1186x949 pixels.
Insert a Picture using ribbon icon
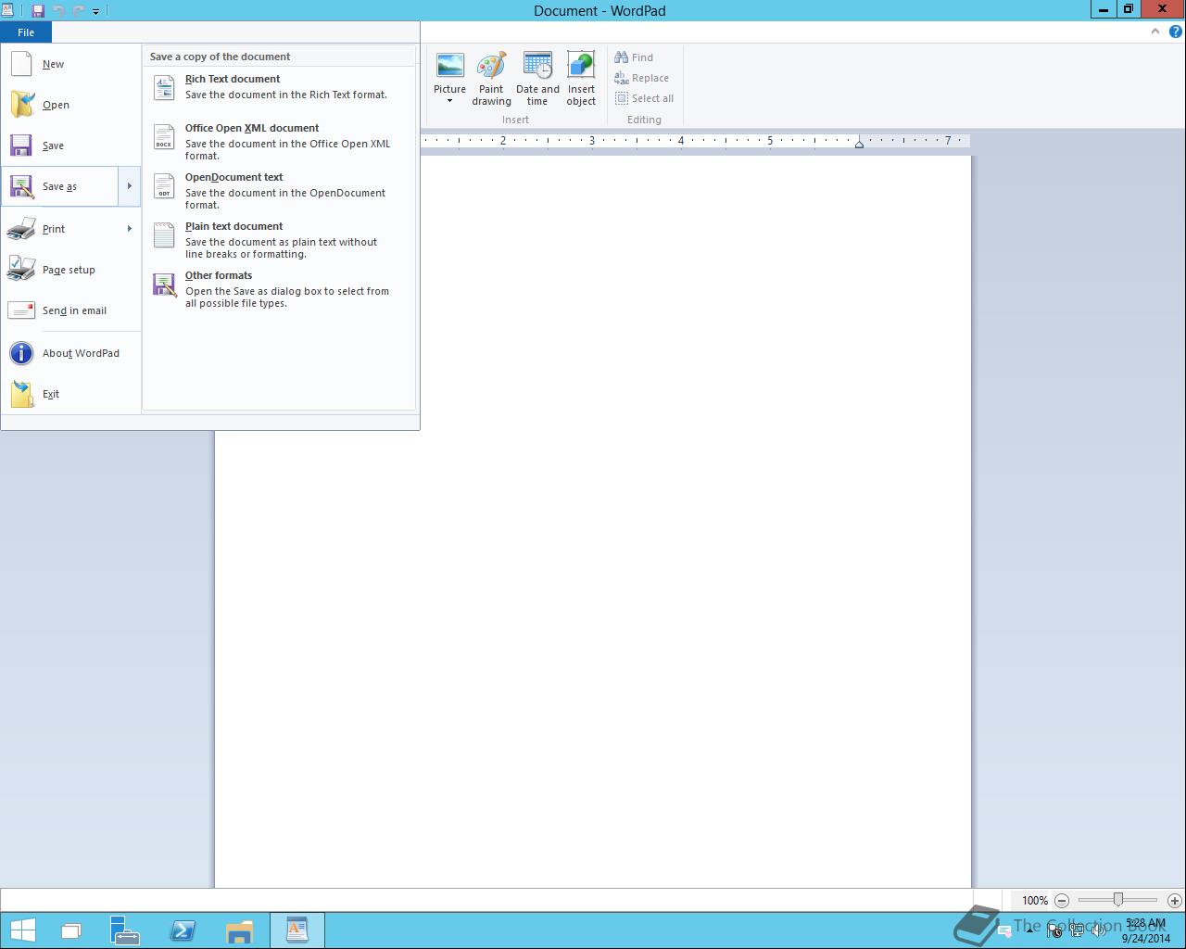(x=450, y=66)
